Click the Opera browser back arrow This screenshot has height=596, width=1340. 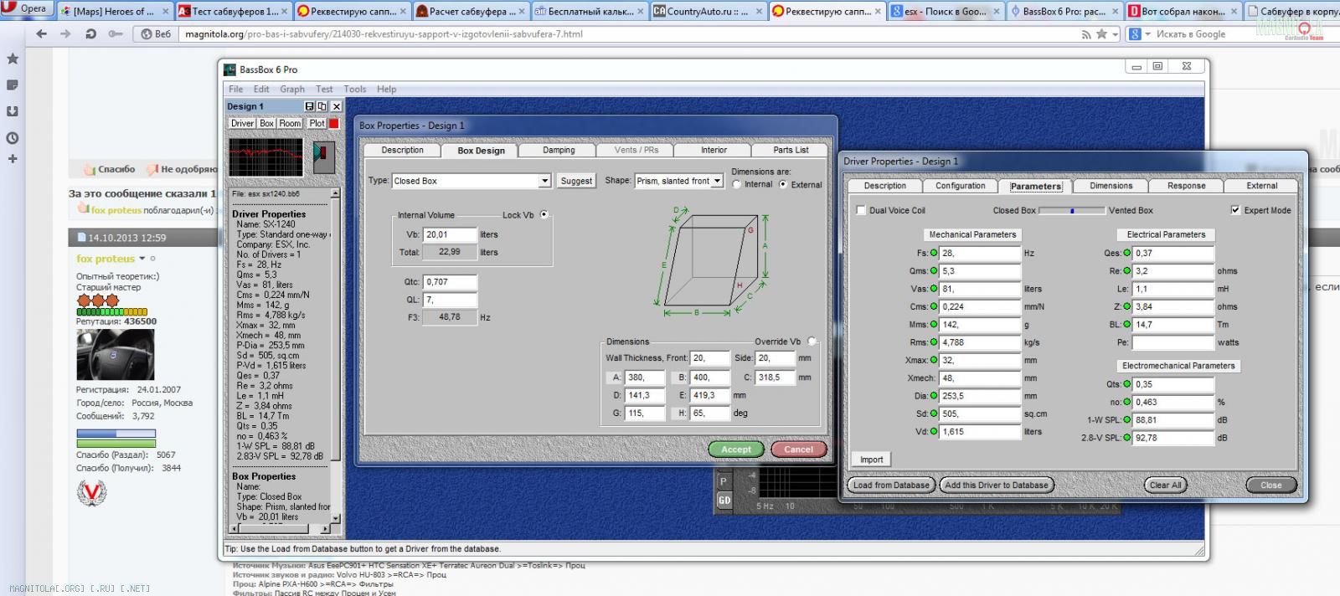coord(42,34)
